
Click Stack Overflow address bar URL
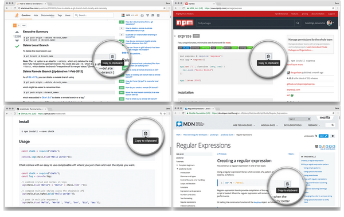pyautogui.click(x=64, y=8)
